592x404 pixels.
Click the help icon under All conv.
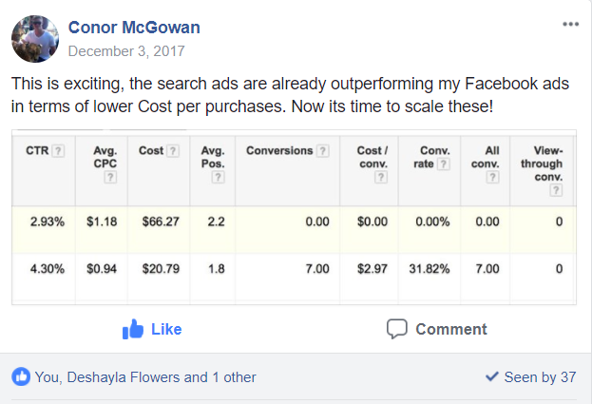(492, 177)
